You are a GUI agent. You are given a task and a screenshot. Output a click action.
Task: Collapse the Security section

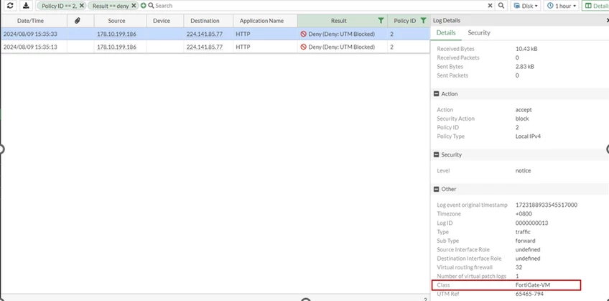tap(437, 155)
